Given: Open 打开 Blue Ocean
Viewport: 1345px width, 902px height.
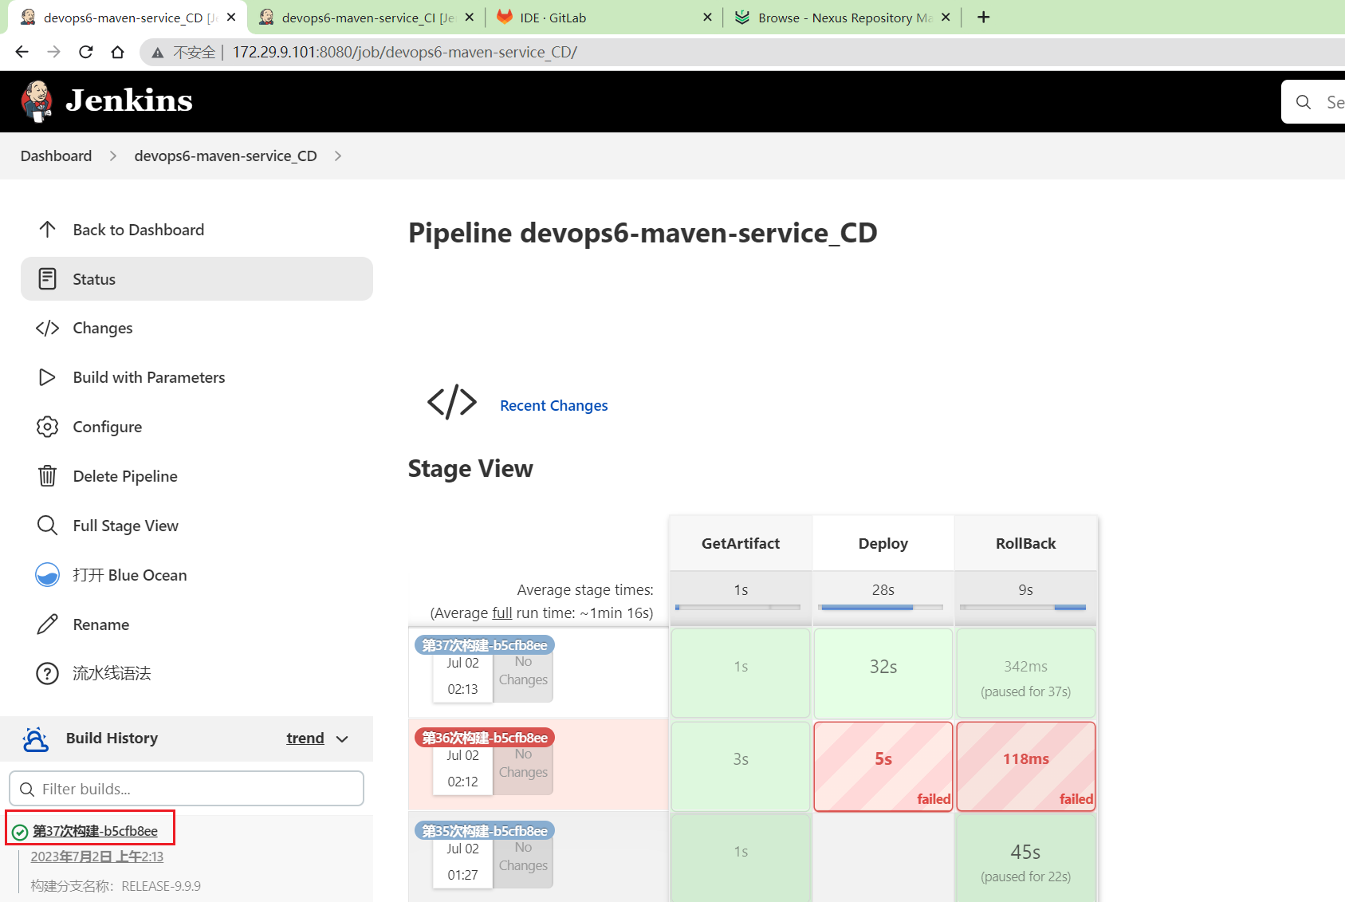Looking at the screenshot, I should [197, 575].
